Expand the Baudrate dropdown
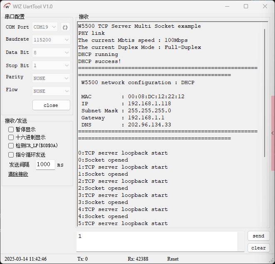This screenshot has width=275, height=264. tap(51, 40)
